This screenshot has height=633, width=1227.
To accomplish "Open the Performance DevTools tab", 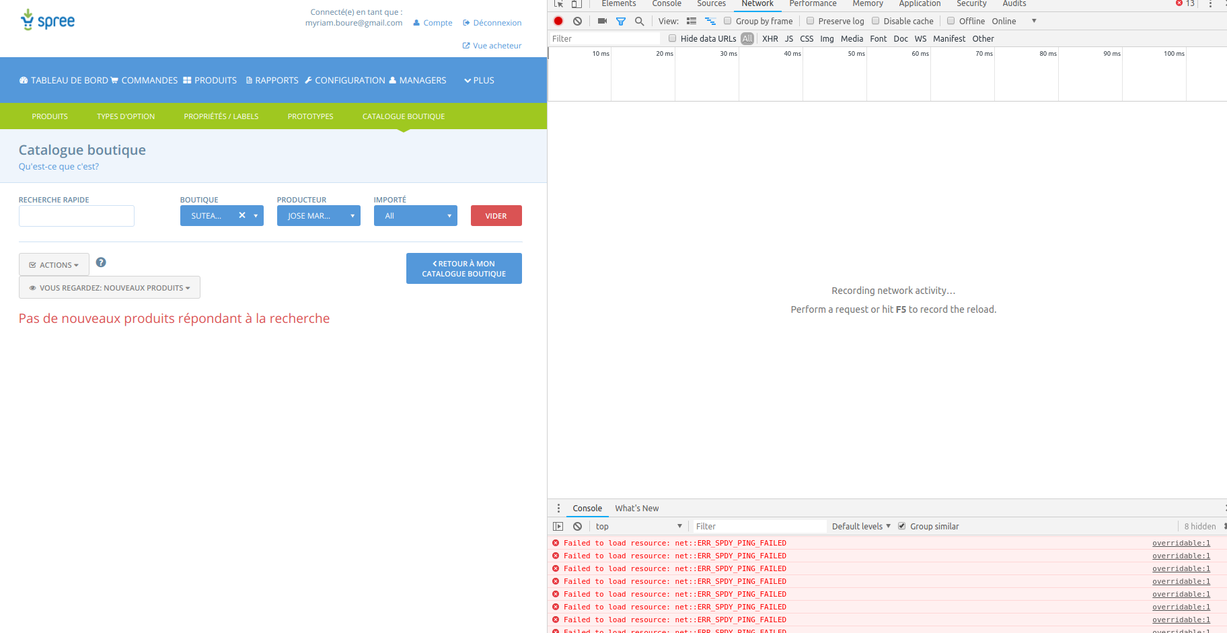I will tap(813, 4).
